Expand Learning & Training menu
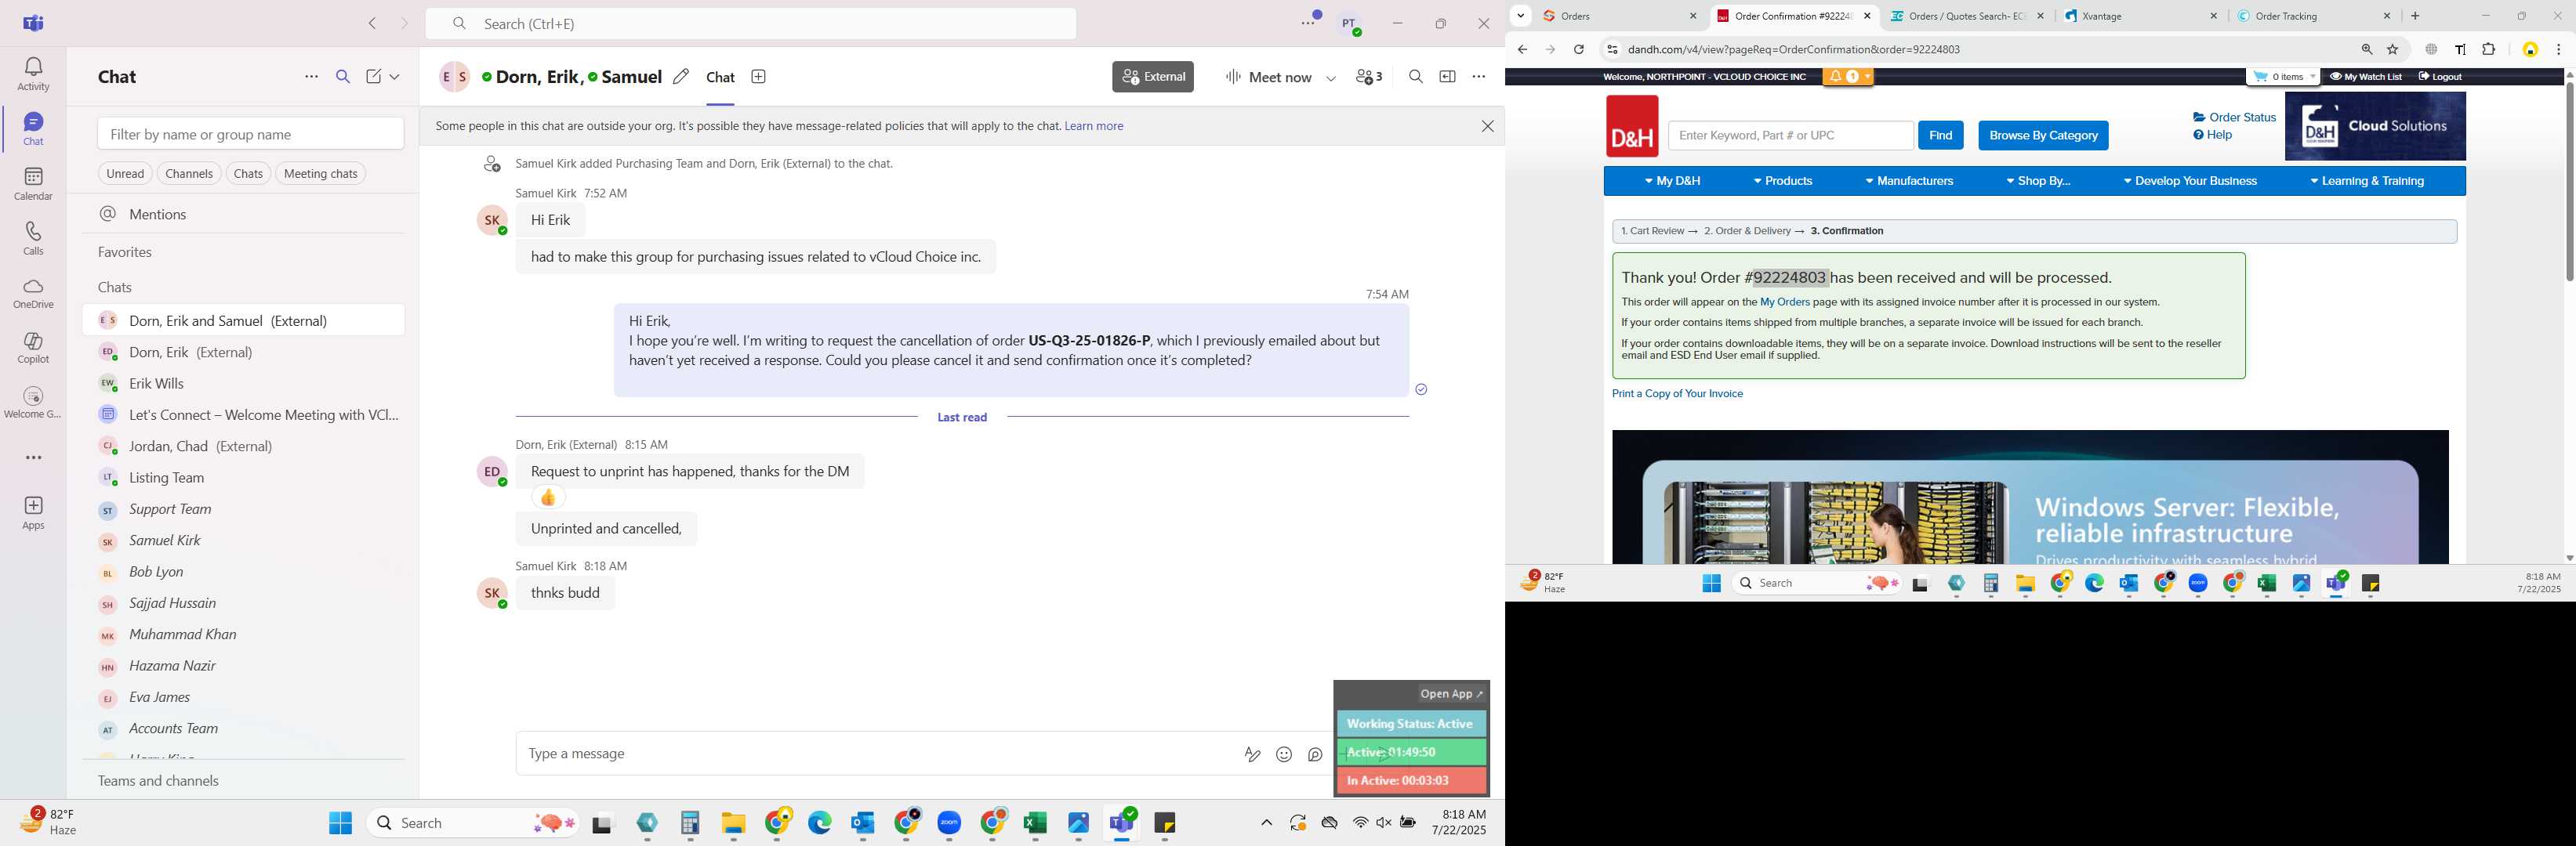The image size is (2576, 846). (2366, 182)
